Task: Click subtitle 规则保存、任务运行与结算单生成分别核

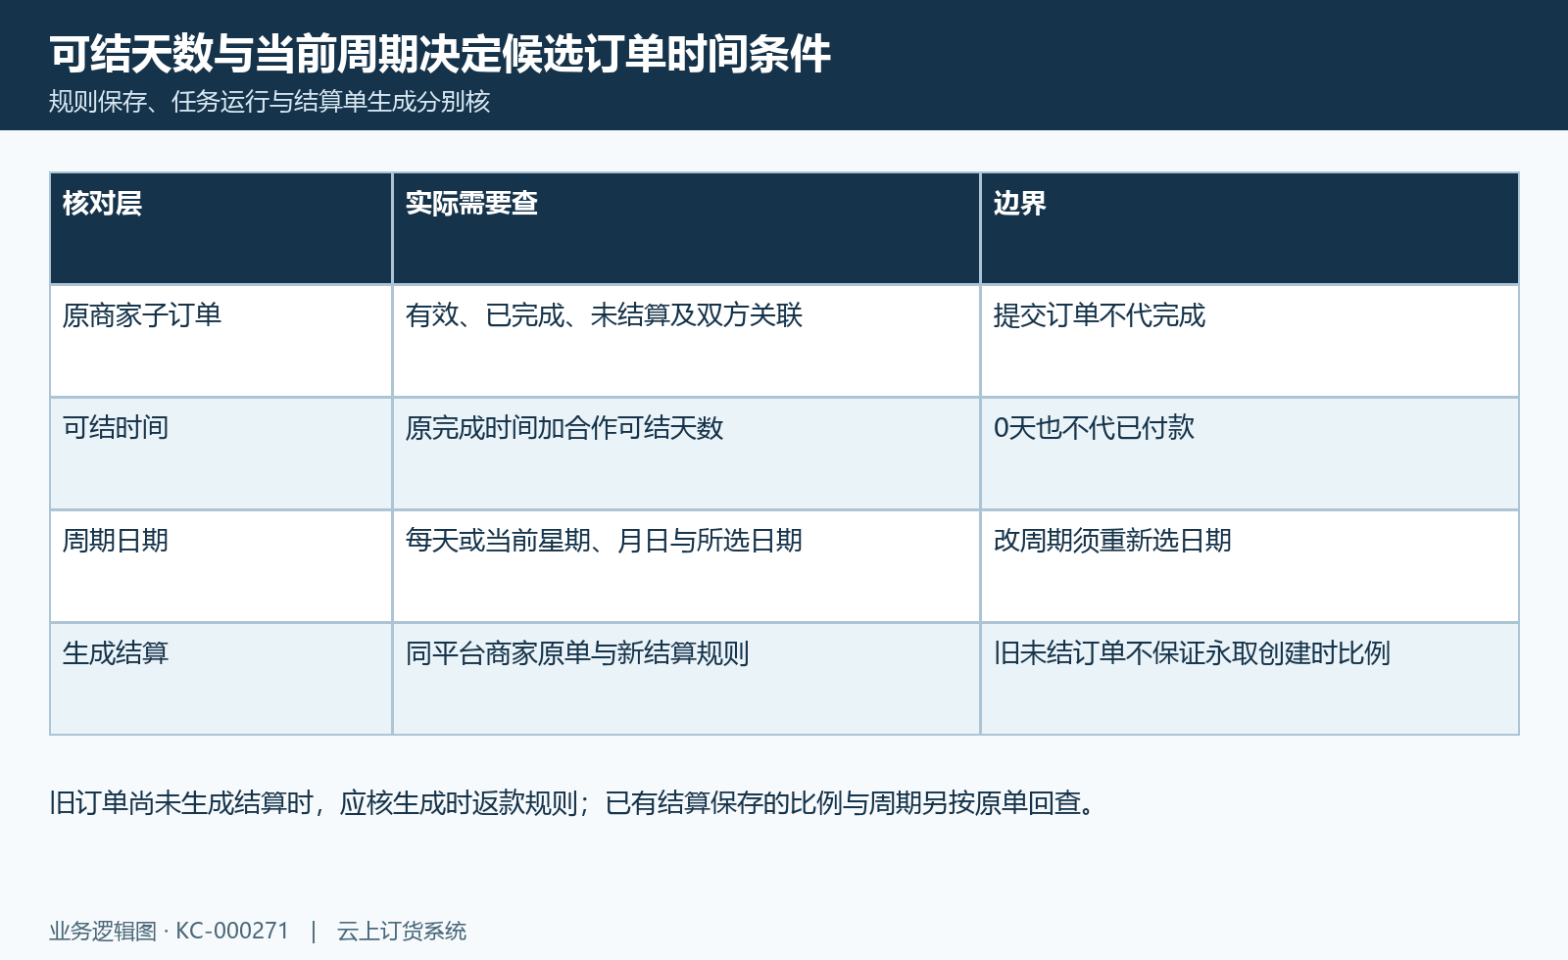Action: coord(269,102)
